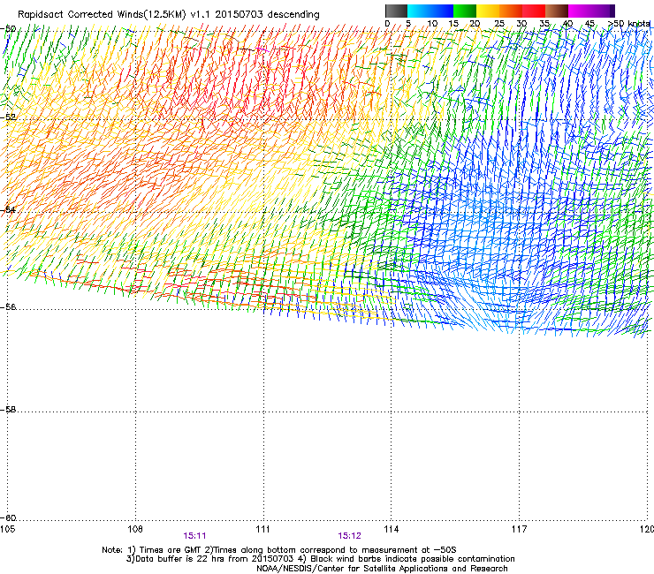Click the green 15-20 knots legend swatch
The image size is (654, 574).
tap(465, 11)
